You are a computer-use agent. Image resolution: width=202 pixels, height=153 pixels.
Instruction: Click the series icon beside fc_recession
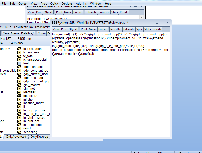point(19,49)
